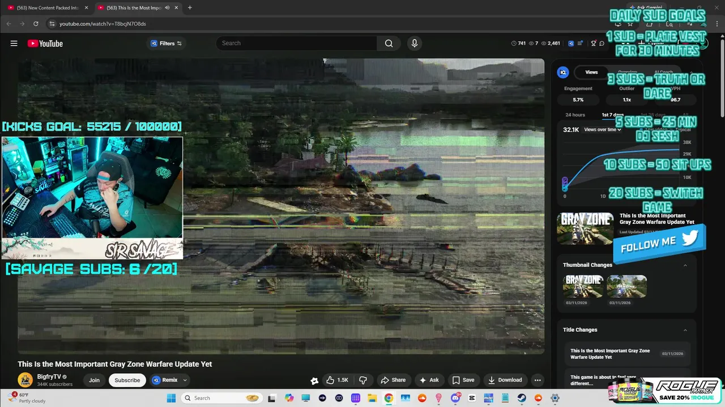
Task: Click the address bar URL
Action: (103, 24)
